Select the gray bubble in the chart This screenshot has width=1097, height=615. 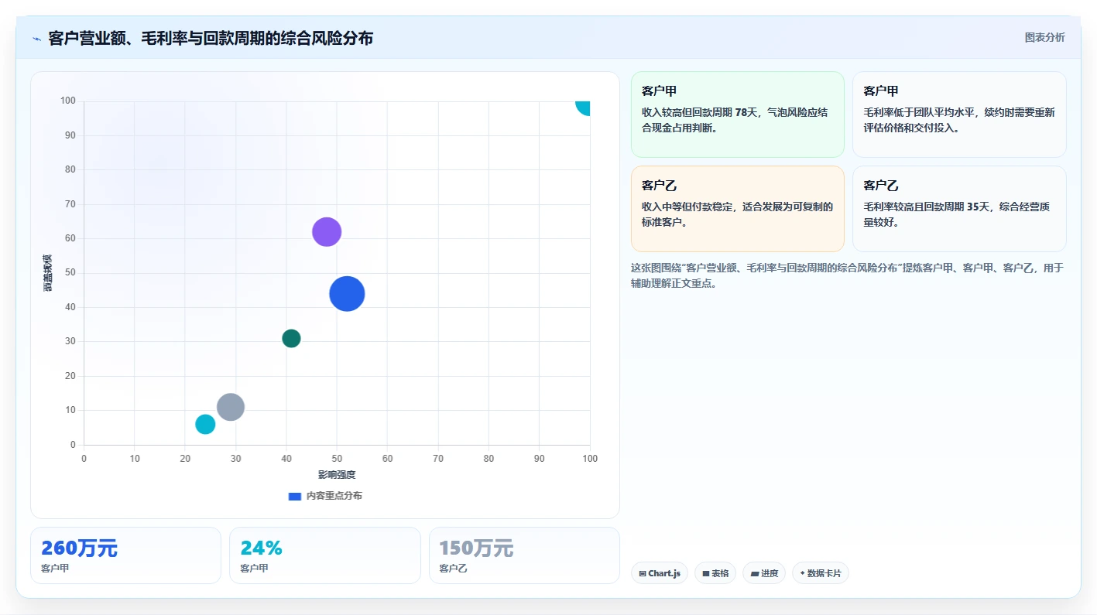point(231,407)
